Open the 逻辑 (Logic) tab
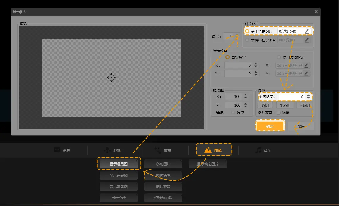 pos(112,150)
